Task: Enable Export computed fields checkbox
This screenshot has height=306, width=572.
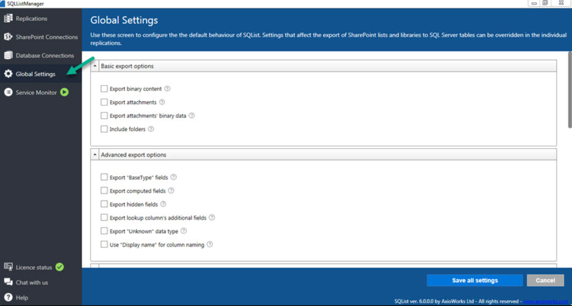Action: point(104,190)
